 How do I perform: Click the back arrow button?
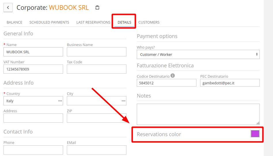[x=8, y=8]
